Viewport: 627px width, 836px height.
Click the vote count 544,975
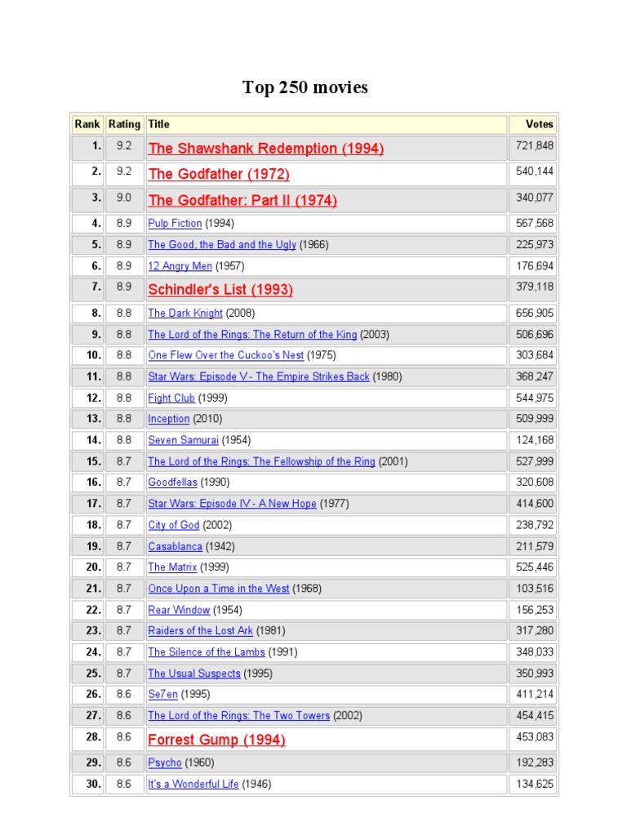coord(534,398)
